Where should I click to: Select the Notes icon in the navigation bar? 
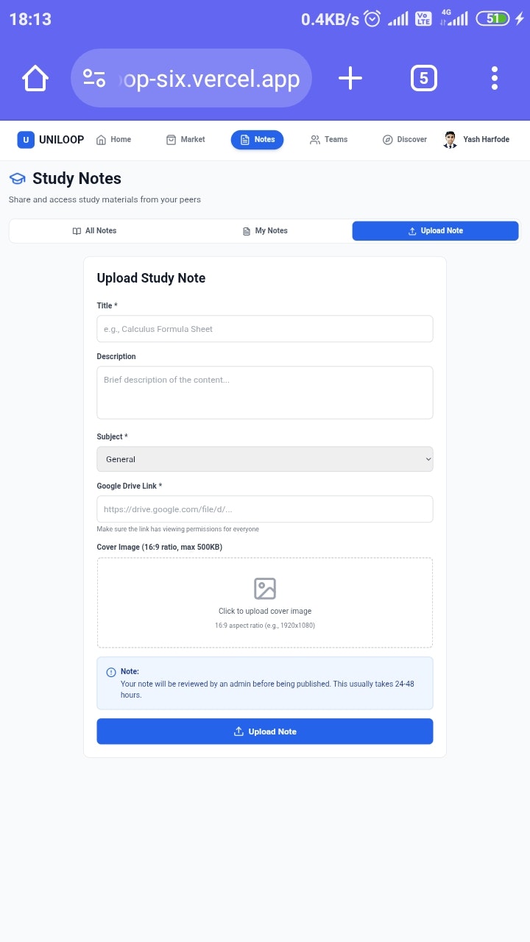(x=243, y=139)
